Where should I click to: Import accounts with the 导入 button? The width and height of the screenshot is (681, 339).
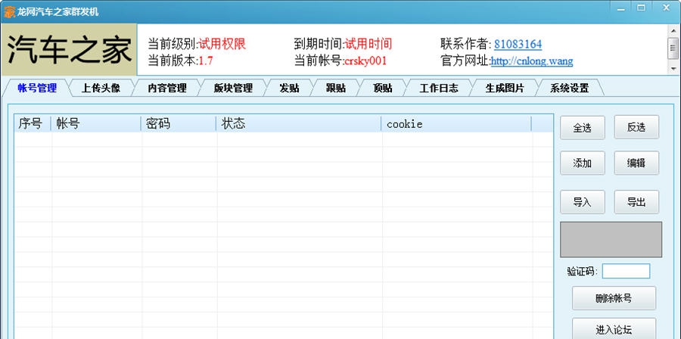[x=583, y=202]
